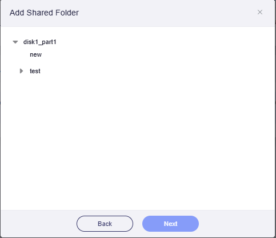Choose the folder named new for sharing
This screenshot has height=238, width=276.
(35, 54)
